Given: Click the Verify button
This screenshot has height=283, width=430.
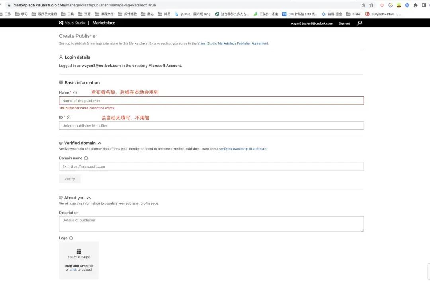Looking at the screenshot, I should pyautogui.click(x=70, y=179).
